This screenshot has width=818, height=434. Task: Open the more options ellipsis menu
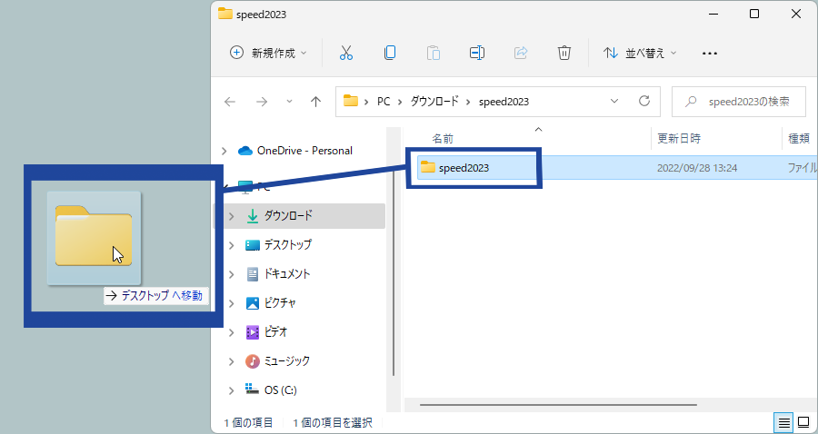(711, 53)
